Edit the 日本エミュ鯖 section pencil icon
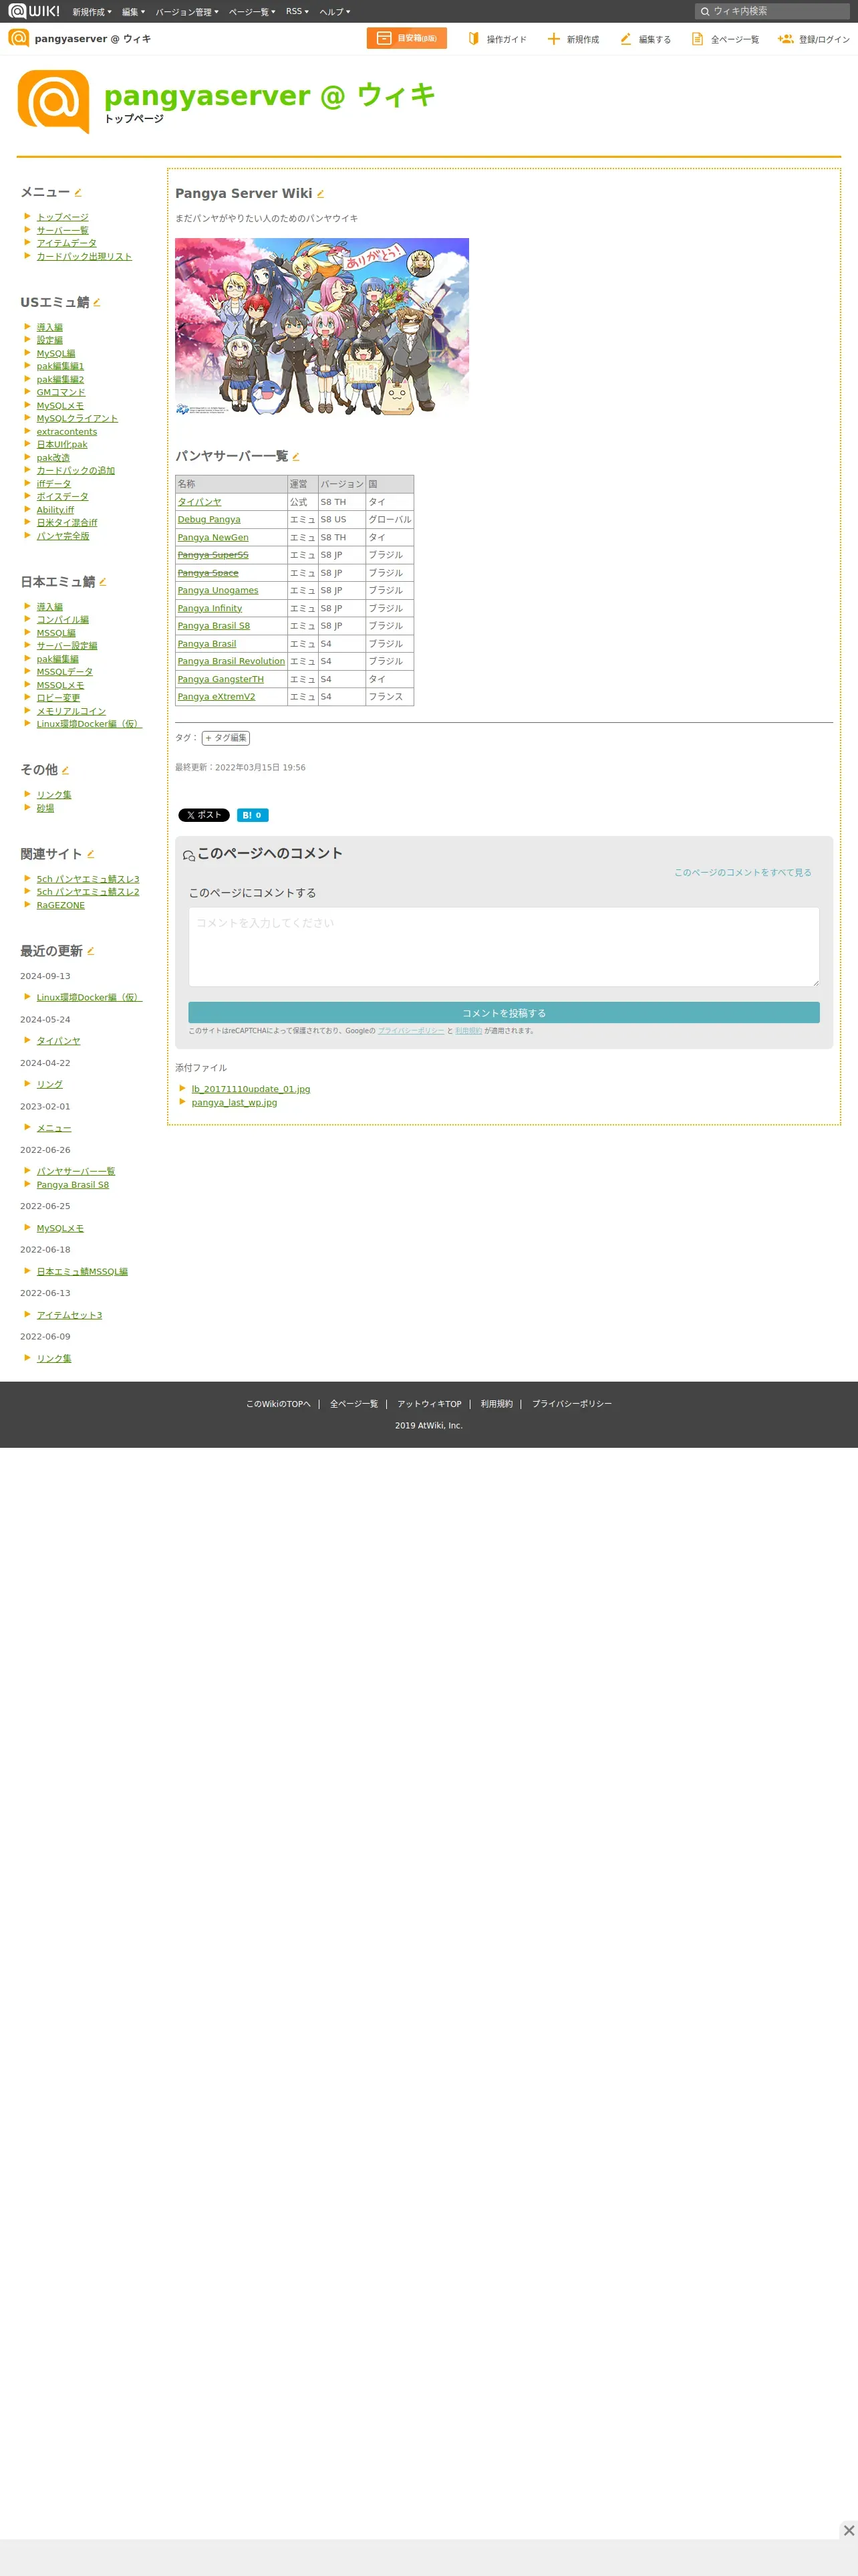The height and width of the screenshot is (2576, 858). 103,582
